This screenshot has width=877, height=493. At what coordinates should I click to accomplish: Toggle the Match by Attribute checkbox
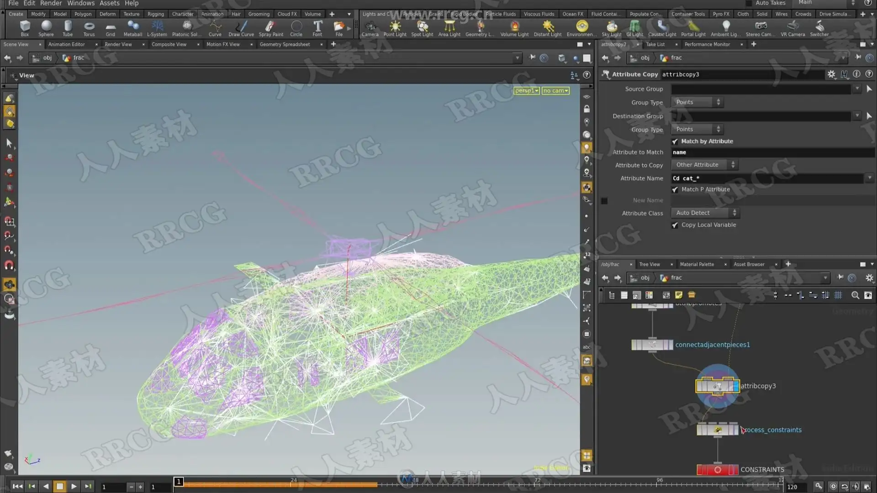pyautogui.click(x=675, y=142)
